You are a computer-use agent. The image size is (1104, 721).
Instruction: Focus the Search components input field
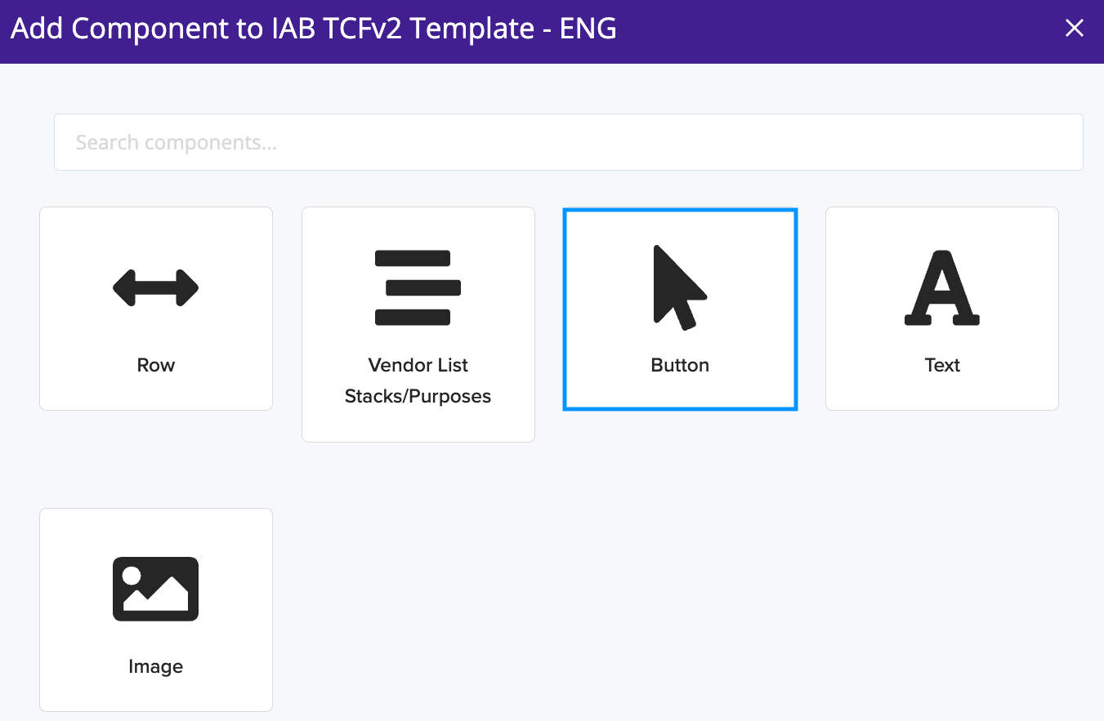(569, 142)
